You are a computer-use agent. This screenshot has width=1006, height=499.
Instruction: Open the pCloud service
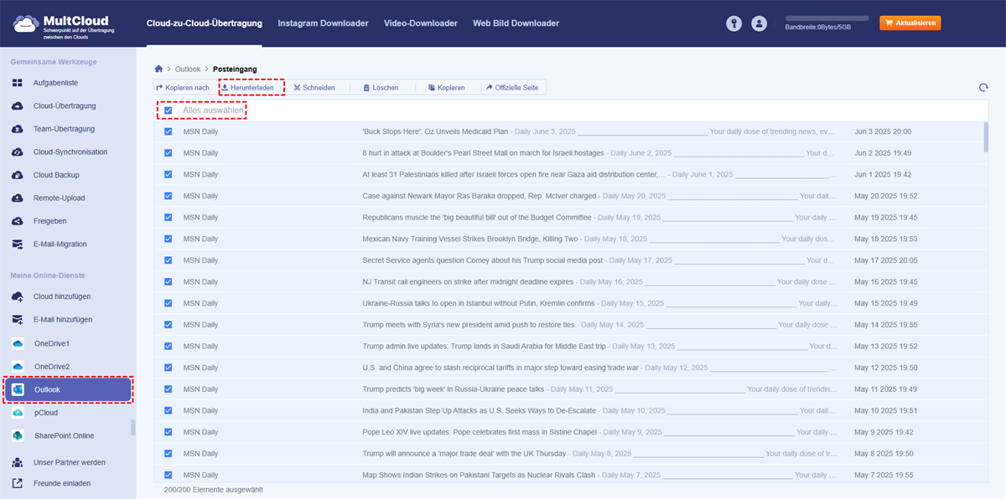coord(46,413)
